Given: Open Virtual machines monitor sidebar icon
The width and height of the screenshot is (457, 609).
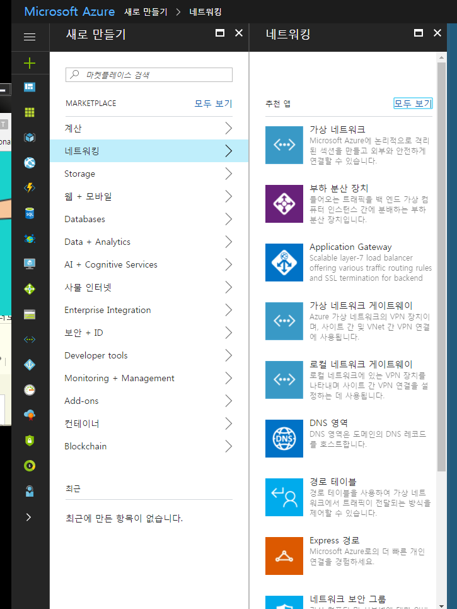Looking at the screenshot, I should 30,264.
